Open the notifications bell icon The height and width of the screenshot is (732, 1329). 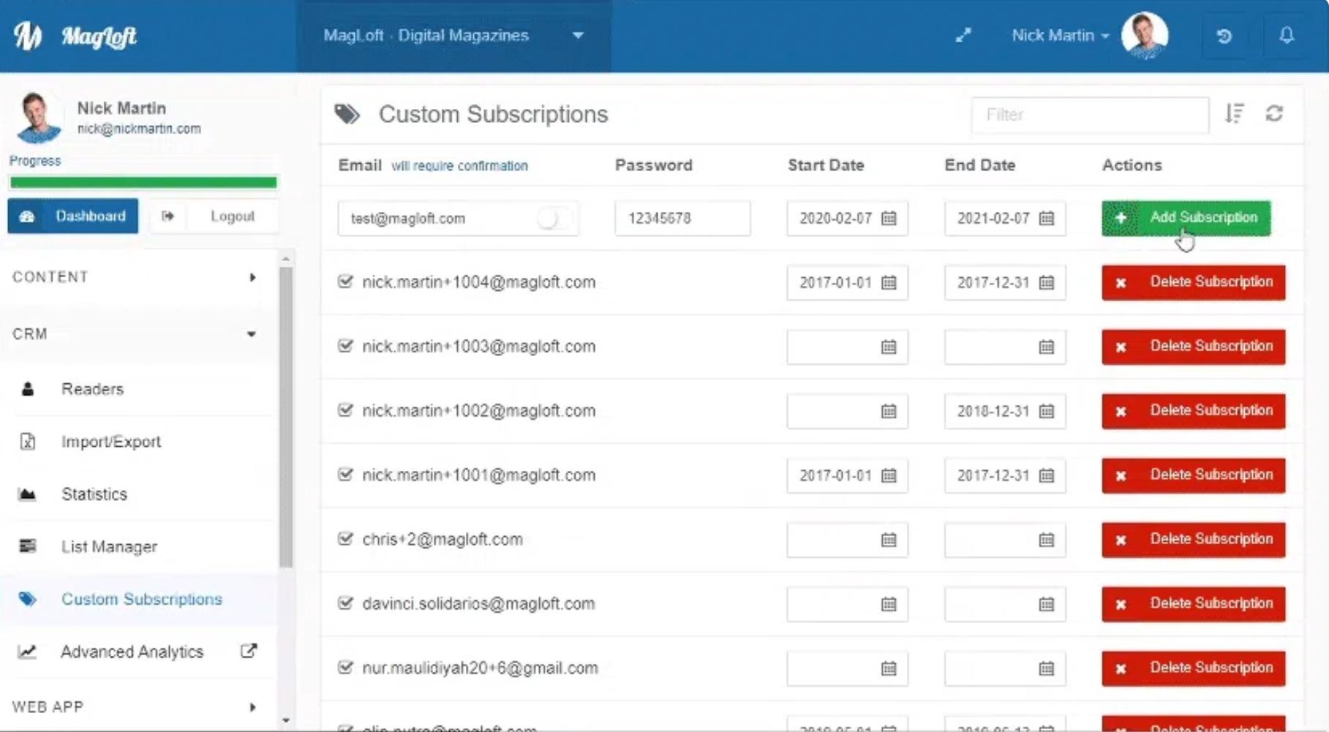click(1287, 35)
